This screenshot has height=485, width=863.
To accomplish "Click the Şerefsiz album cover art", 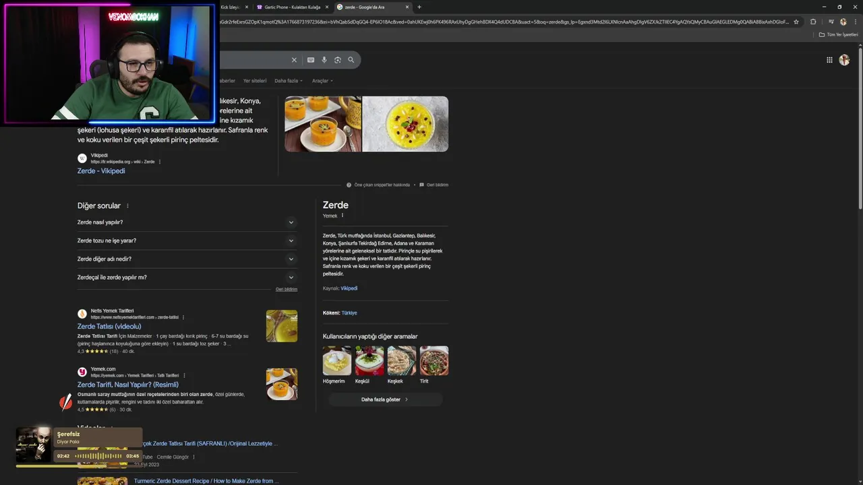I will (34, 445).
